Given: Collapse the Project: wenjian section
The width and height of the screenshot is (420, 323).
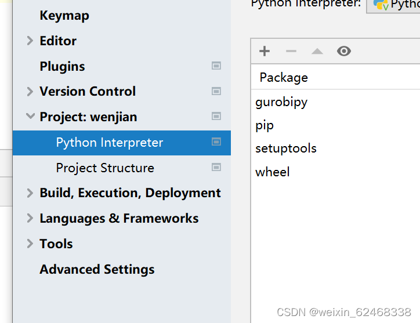Looking at the screenshot, I should coord(30,117).
